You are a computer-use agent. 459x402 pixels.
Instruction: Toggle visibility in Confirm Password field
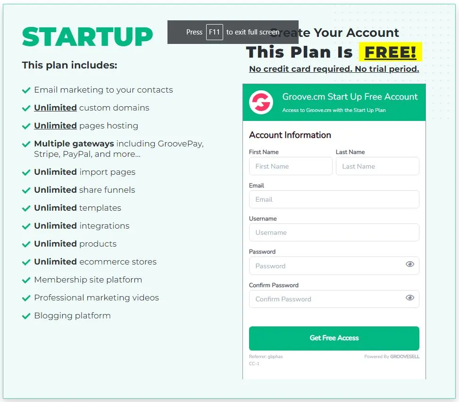(410, 298)
